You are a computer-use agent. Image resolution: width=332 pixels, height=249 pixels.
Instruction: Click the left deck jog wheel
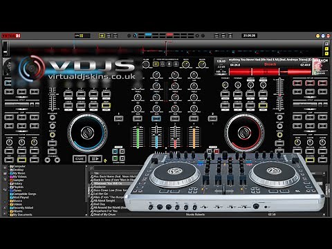click(x=88, y=133)
